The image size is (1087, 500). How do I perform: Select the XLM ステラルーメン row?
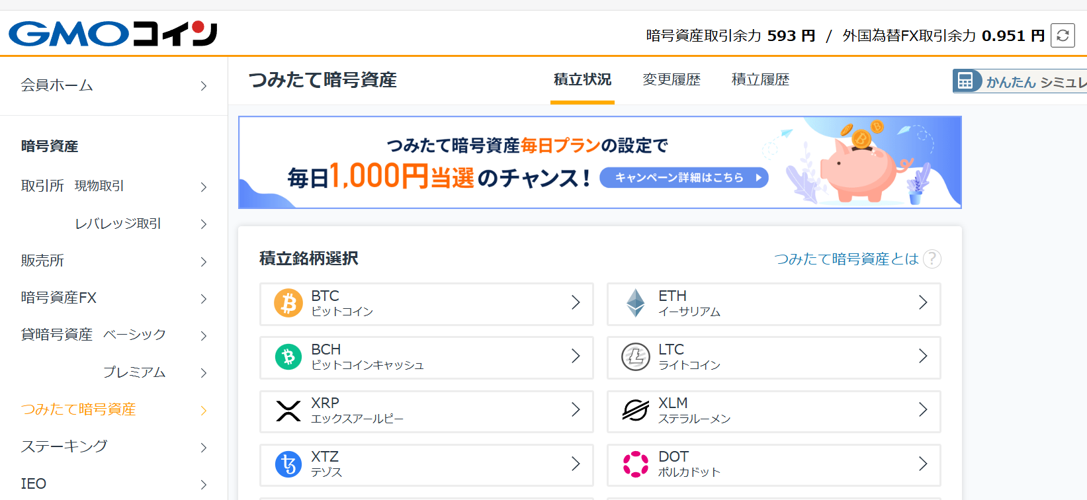pyautogui.click(x=774, y=411)
